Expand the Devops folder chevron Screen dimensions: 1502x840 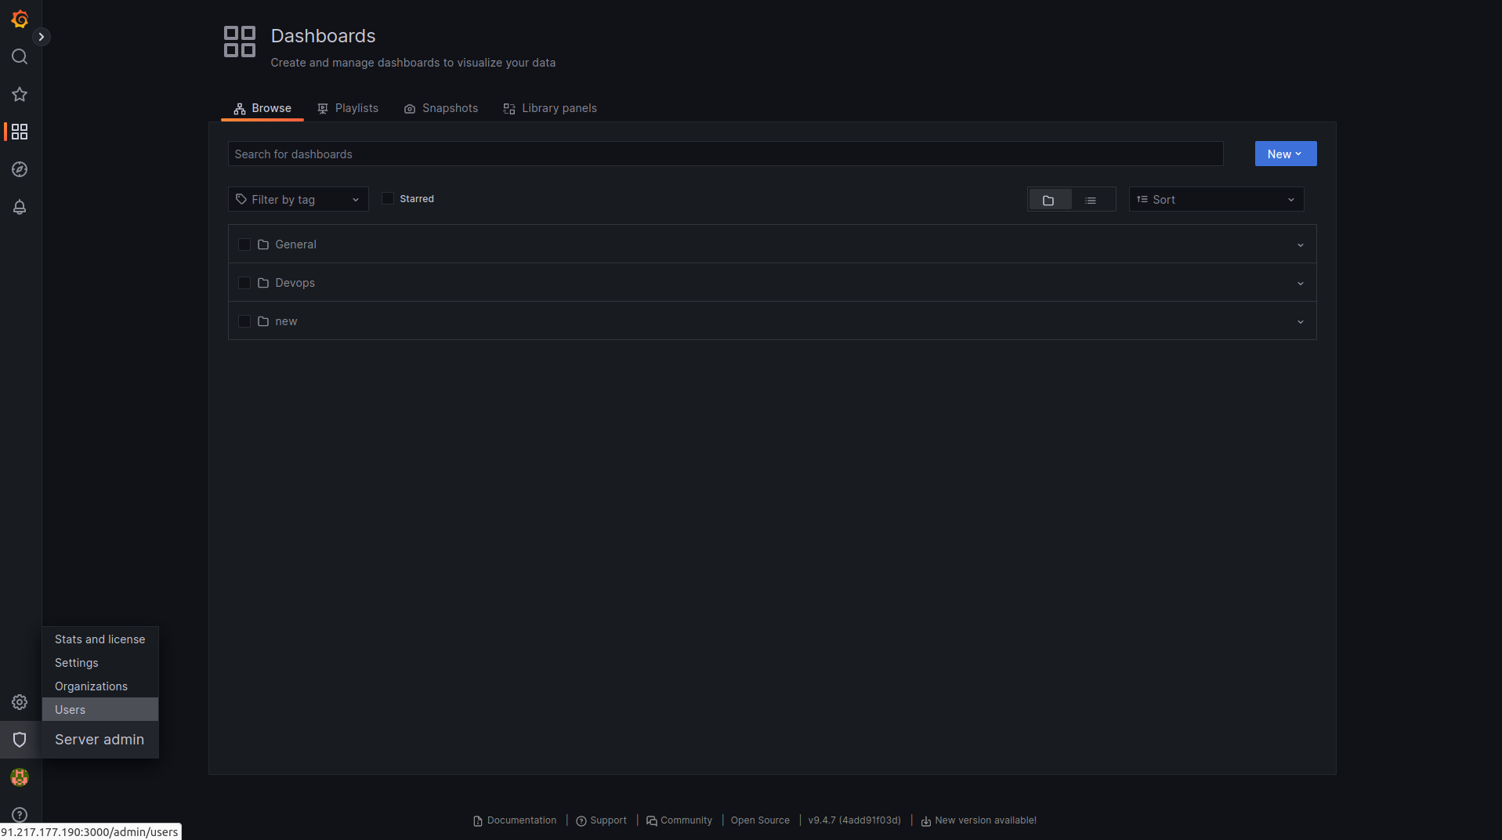pyautogui.click(x=1301, y=284)
